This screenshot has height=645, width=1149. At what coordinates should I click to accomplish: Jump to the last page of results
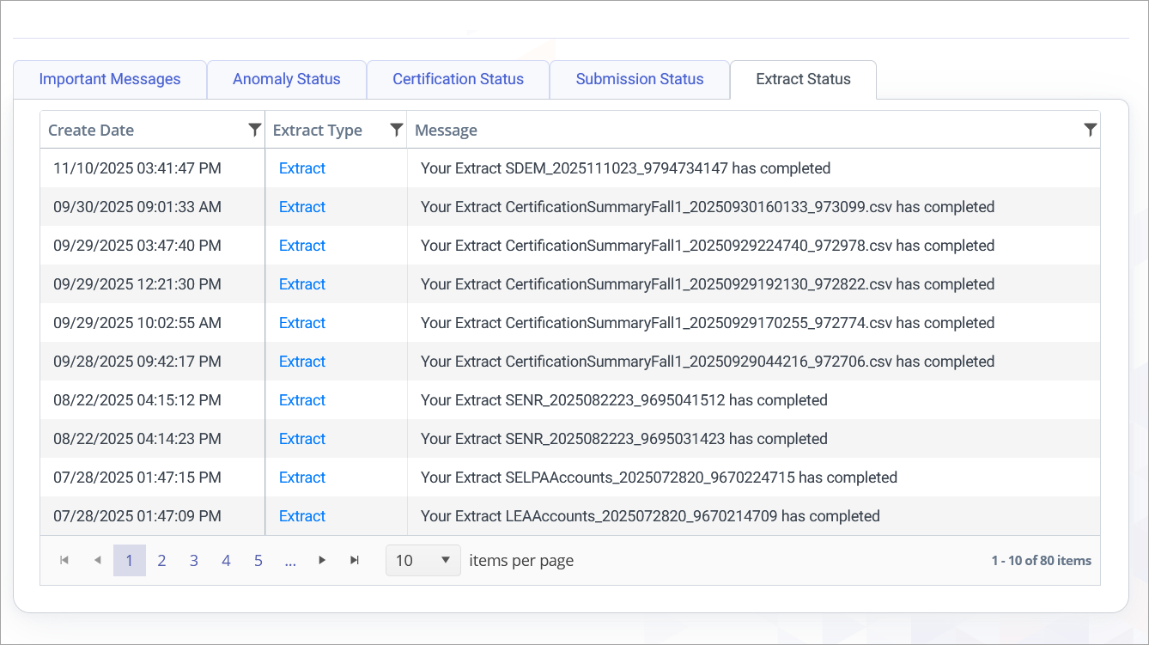(x=355, y=559)
